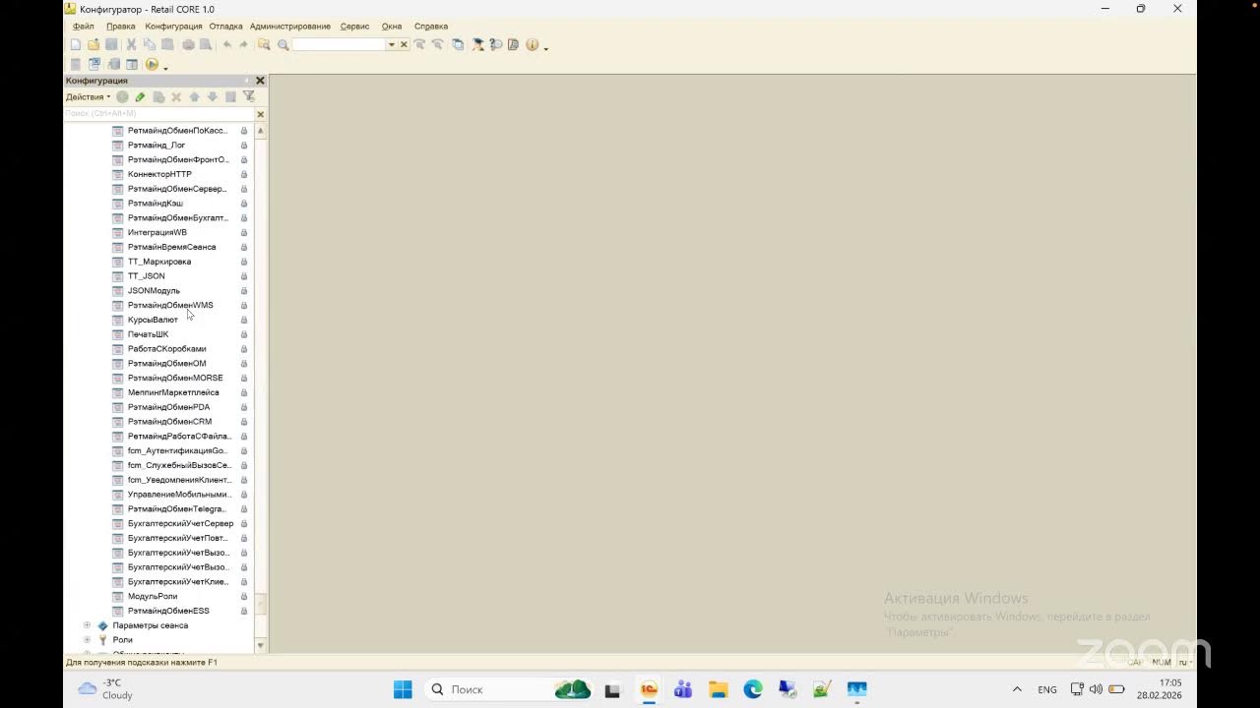The image size is (1260, 708).
Task: Clear the configuration tree search field
Action: tap(260, 114)
